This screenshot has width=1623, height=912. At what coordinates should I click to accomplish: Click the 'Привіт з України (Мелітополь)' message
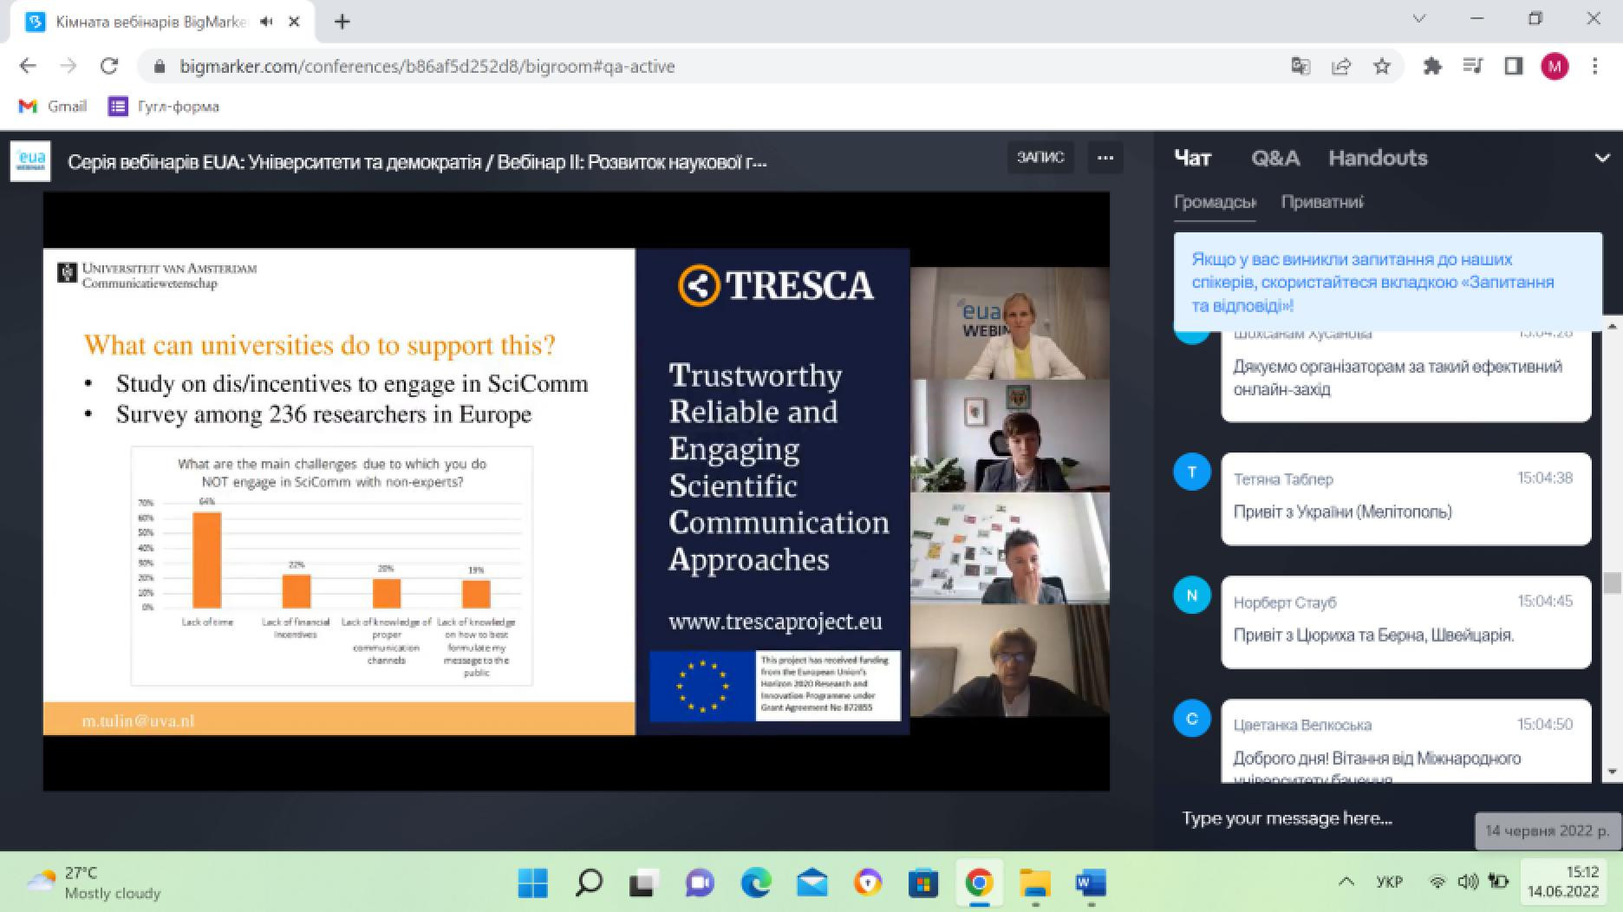tap(1343, 511)
